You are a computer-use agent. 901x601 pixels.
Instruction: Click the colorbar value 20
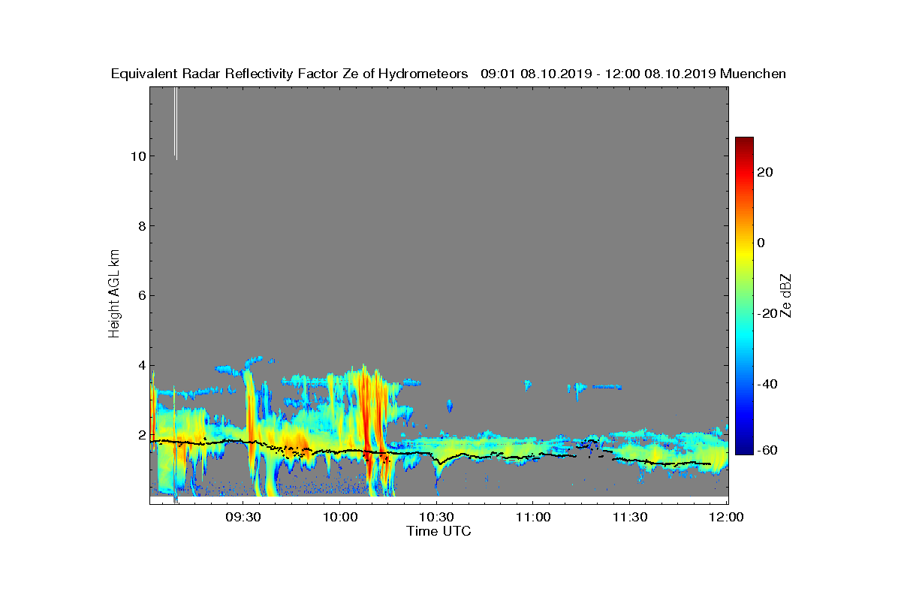(766, 172)
